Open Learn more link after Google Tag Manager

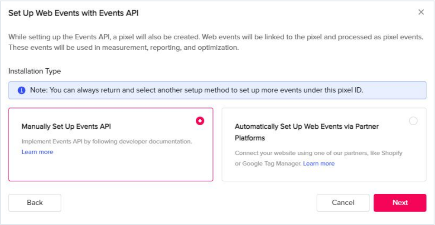pos(319,164)
